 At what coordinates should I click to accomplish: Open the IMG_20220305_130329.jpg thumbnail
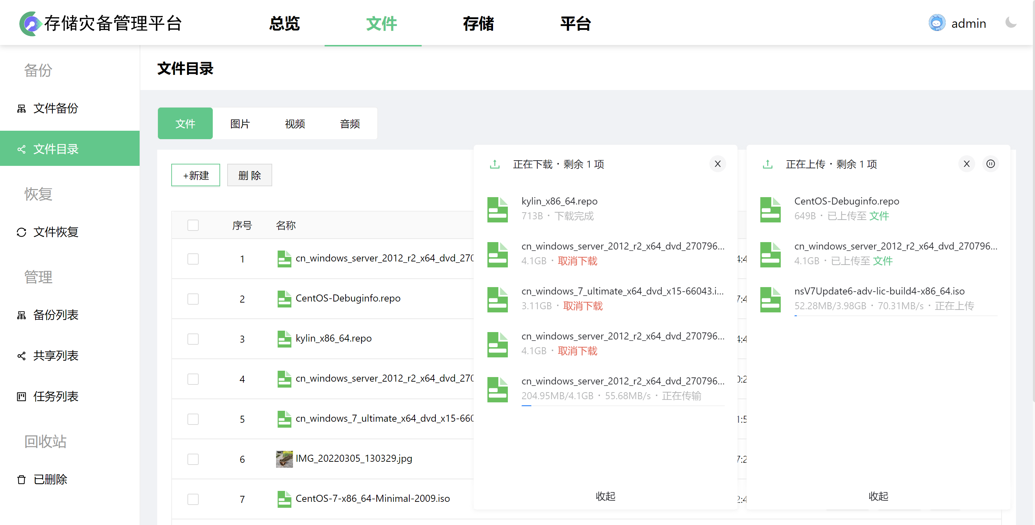tap(284, 459)
